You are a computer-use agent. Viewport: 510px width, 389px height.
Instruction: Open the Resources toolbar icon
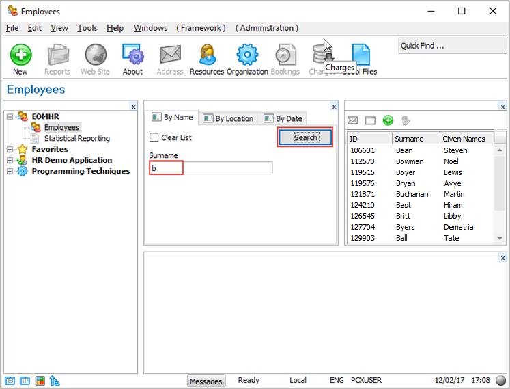click(x=207, y=55)
